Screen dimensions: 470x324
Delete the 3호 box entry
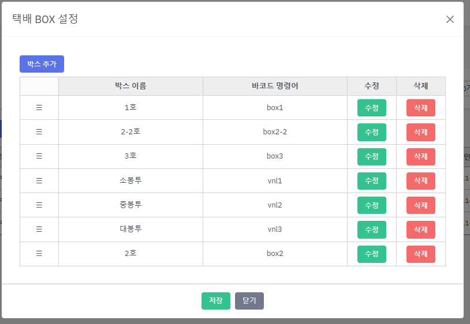coord(421,156)
